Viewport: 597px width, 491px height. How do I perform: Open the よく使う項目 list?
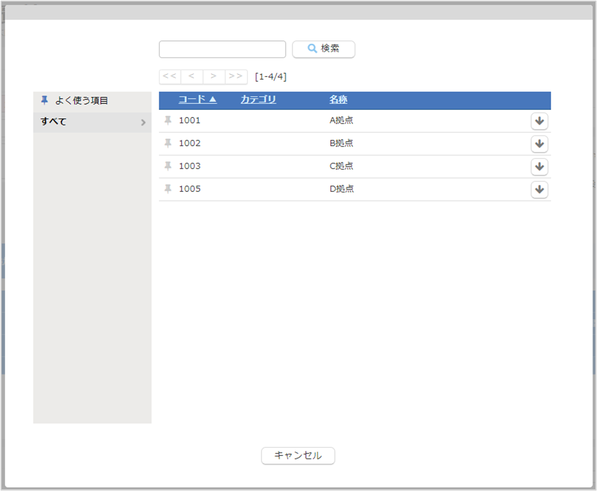point(81,101)
